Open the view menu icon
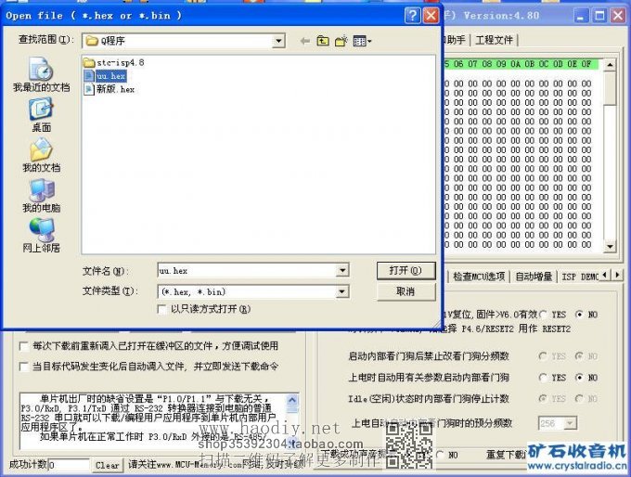 click(x=362, y=41)
